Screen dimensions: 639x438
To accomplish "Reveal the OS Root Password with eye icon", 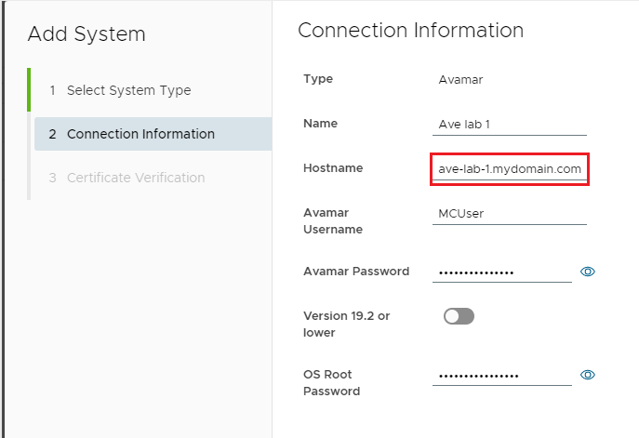I will click(587, 375).
